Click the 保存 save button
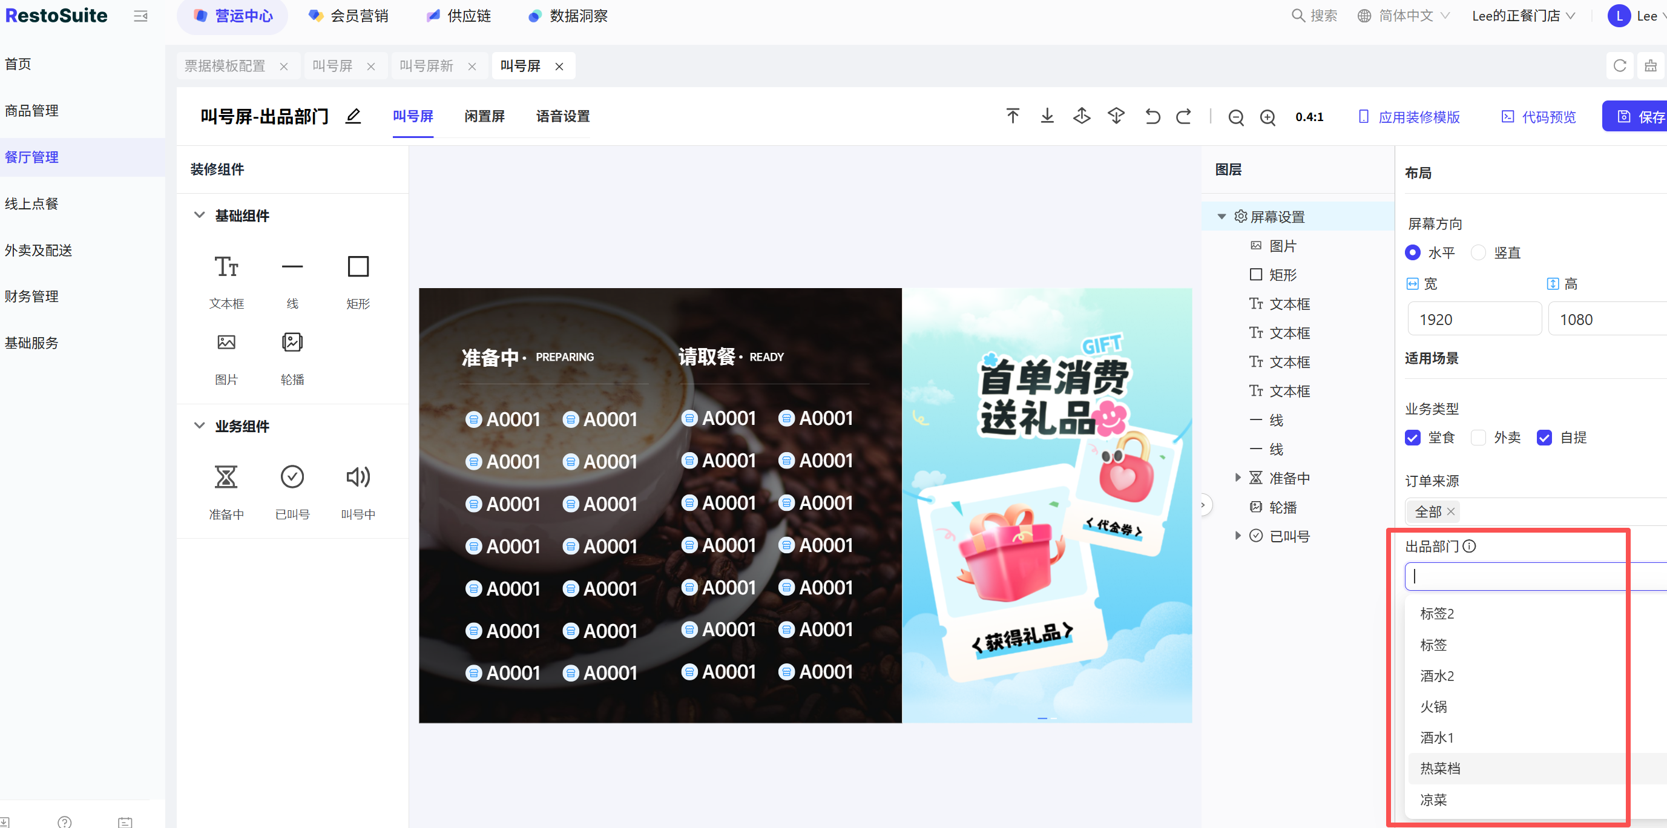This screenshot has width=1667, height=828. coord(1639,116)
